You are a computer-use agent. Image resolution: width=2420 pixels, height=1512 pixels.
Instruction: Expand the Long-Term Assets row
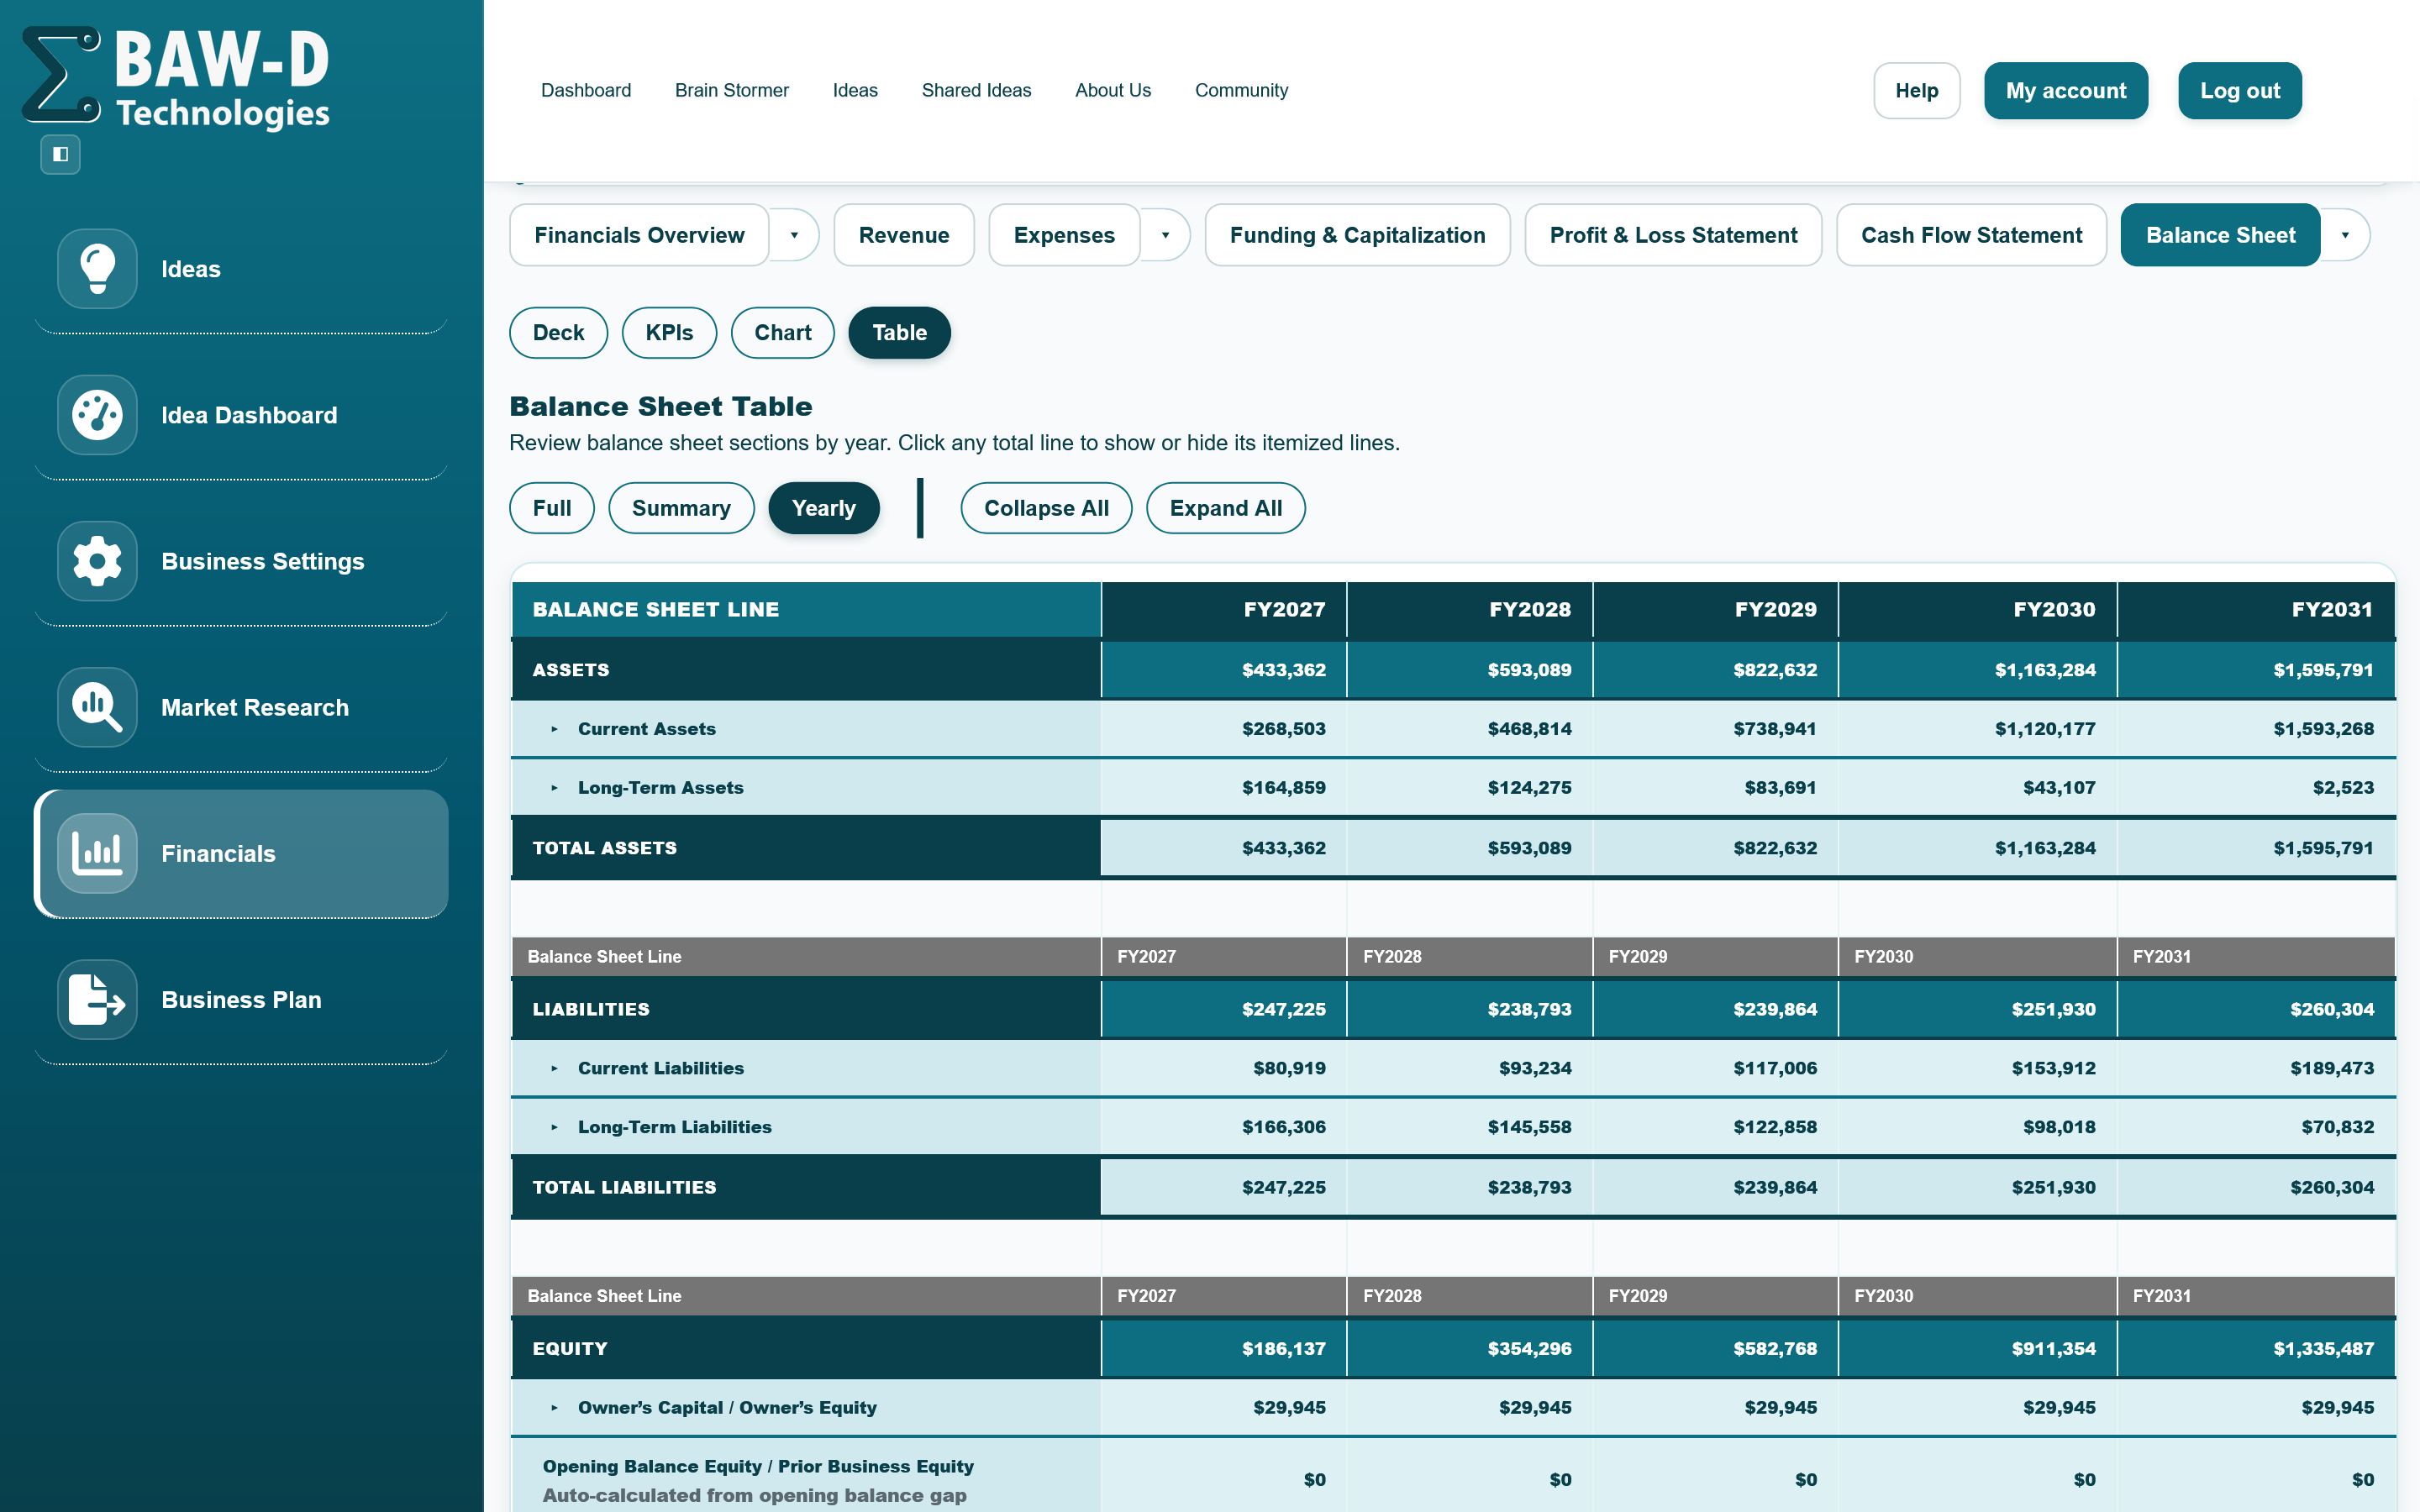tap(554, 788)
